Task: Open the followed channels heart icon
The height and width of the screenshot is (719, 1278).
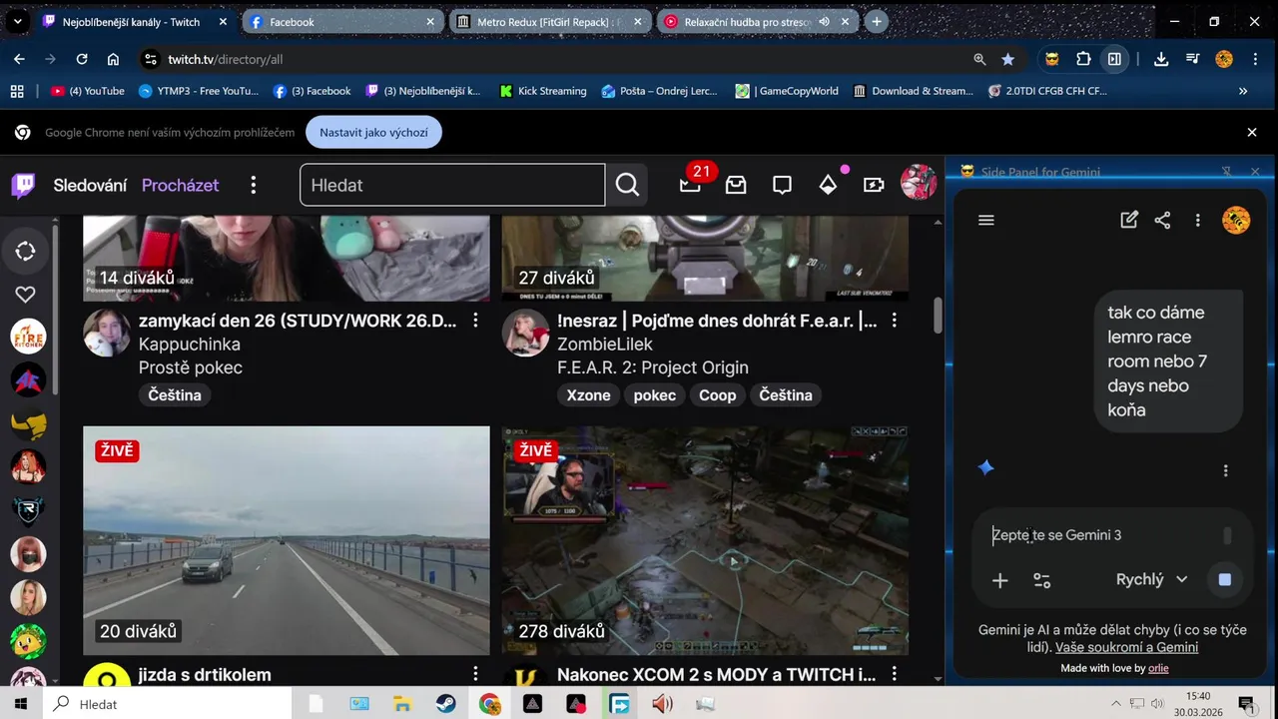Action: click(26, 294)
